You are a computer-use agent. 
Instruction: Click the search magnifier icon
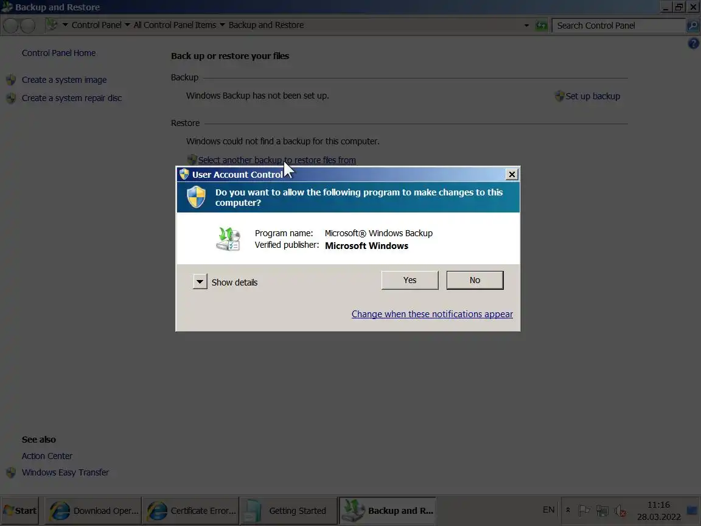coord(692,26)
